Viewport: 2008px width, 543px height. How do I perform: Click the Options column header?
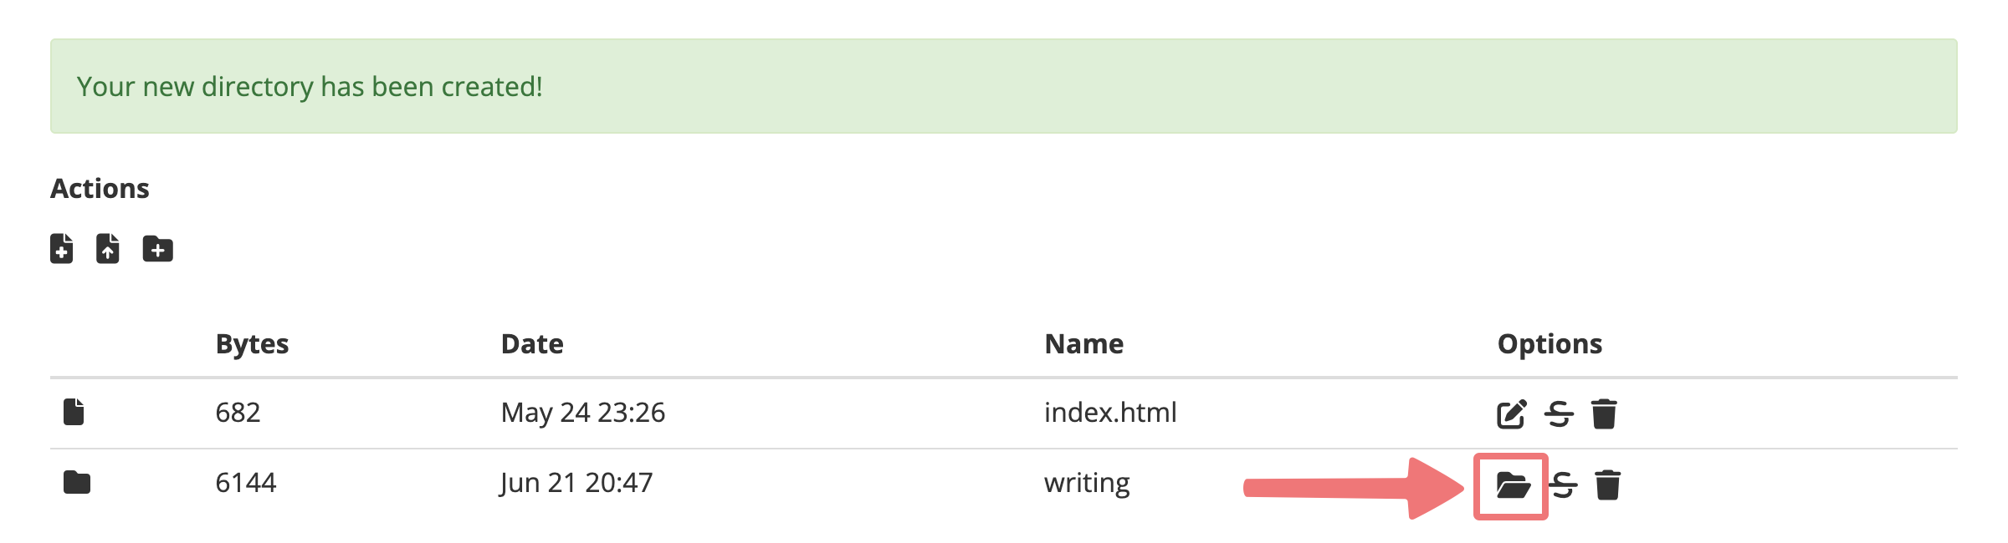click(1550, 344)
